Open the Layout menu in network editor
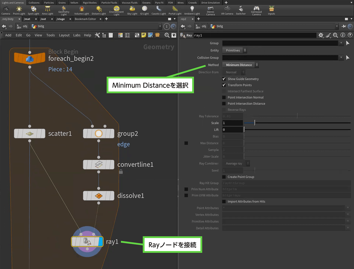Viewport: 354px width, 269px height. [x=64, y=35]
